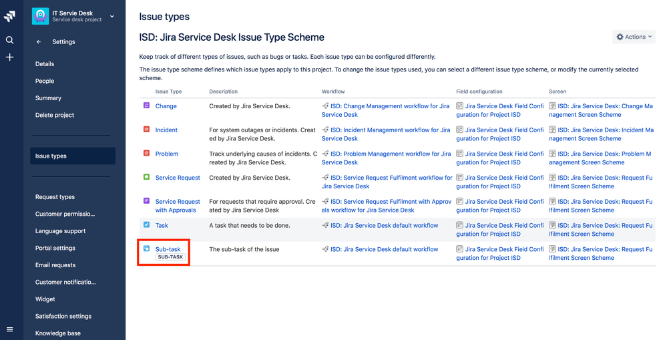The width and height of the screenshot is (667, 340).
Task: Open the Task issue type link
Action: click(162, 225)
